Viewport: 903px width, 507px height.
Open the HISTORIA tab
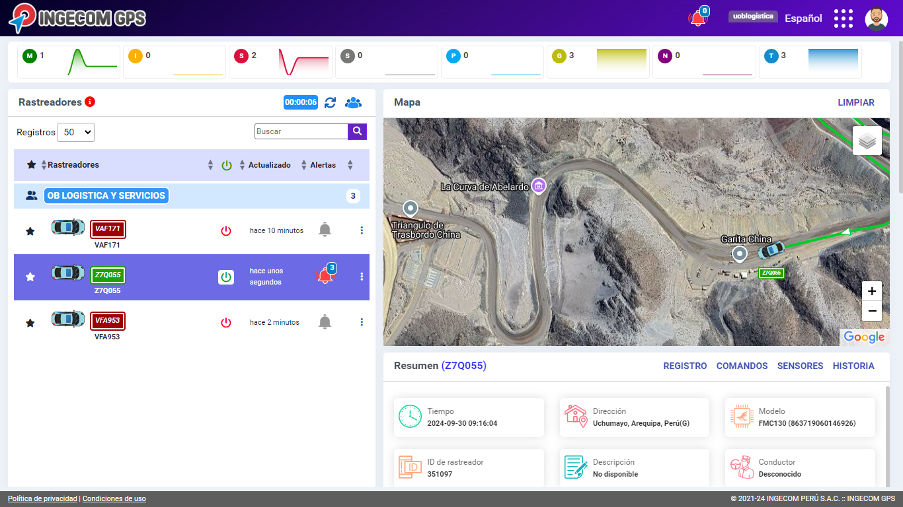(x=853, y=366)
